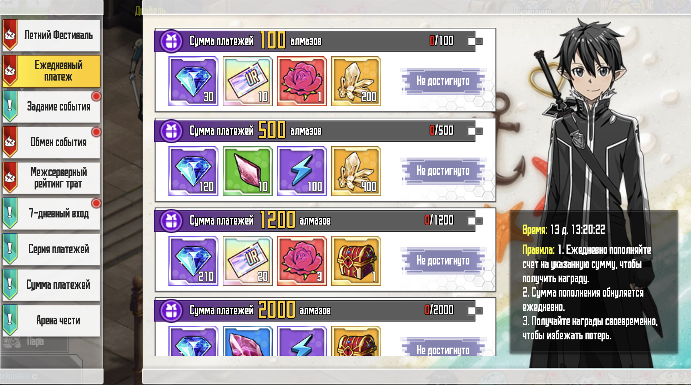This screenshot has width=691, height=385.
Task: Click the 0/500 payment progress counter
Action: pyautogui.click(x=442, y=130)
